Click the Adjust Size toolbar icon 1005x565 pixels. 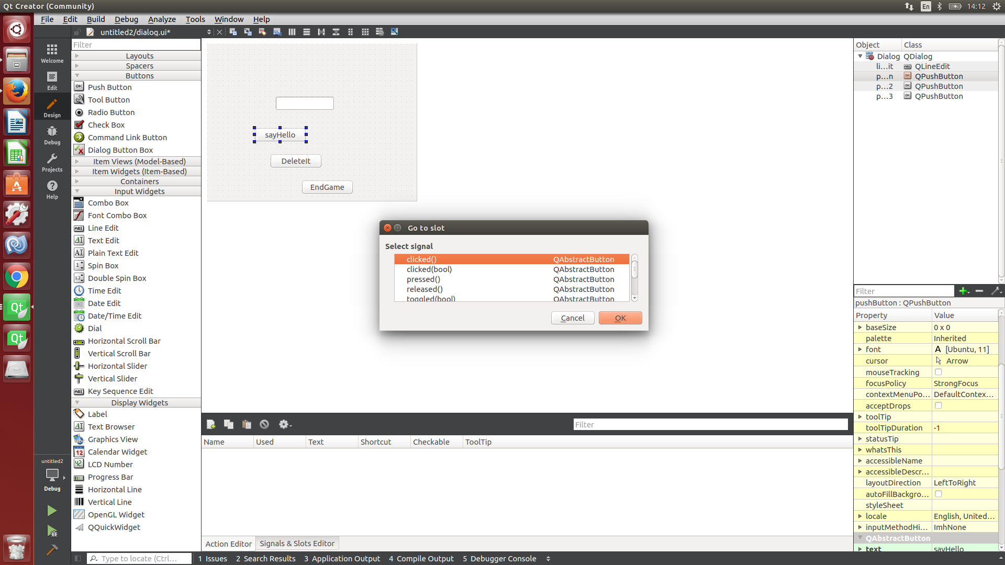pos(395,32)
